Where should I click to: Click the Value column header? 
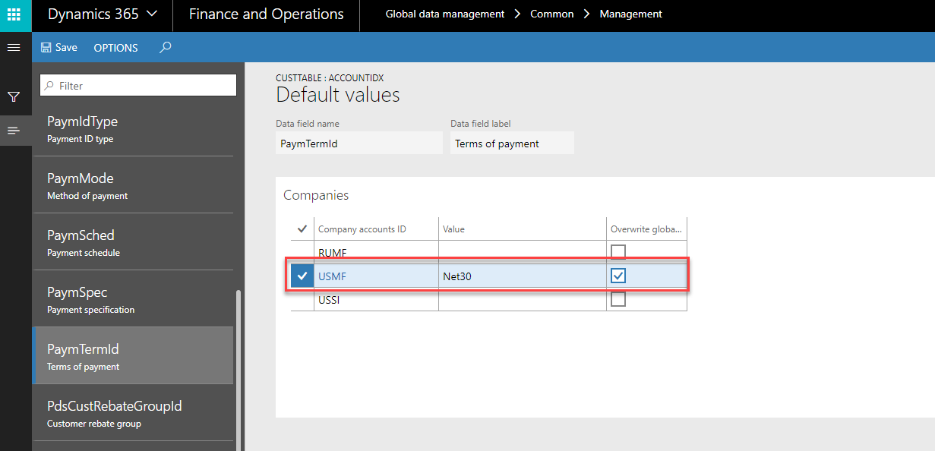454,229
